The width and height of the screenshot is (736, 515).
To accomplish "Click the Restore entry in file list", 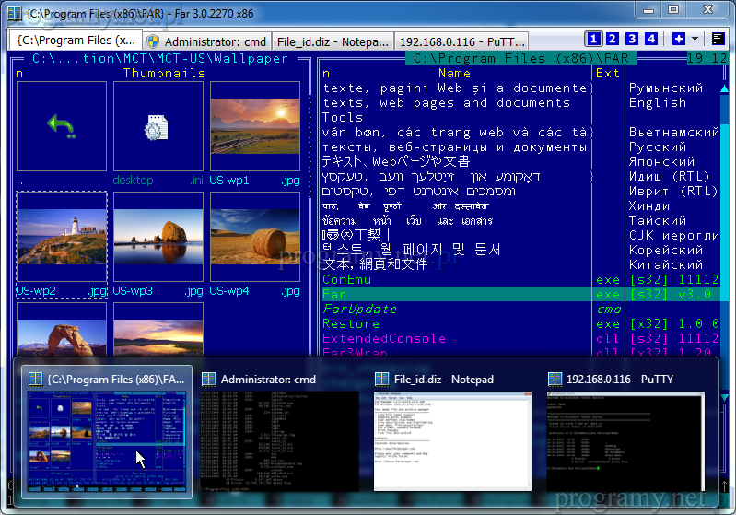I will click(x=351, y=323).
